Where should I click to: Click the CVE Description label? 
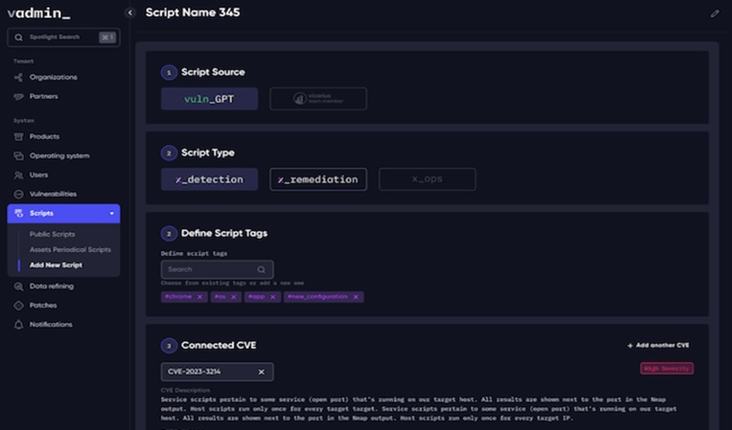click(x=185, y=390)
